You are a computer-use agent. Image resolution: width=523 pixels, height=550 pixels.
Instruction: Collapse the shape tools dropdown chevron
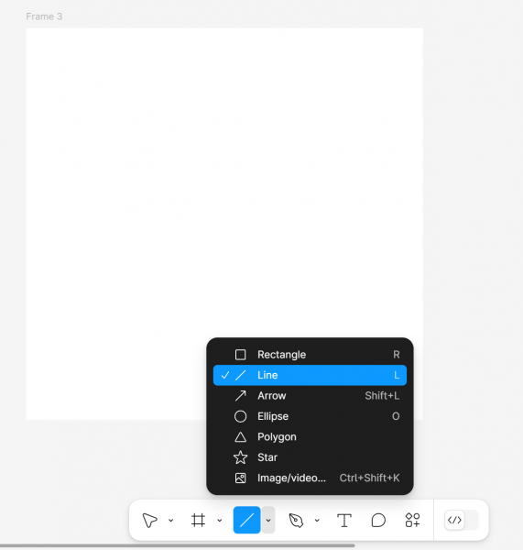[268, 520]
